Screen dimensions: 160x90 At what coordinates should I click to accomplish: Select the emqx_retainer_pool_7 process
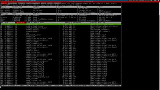(35, 64)
